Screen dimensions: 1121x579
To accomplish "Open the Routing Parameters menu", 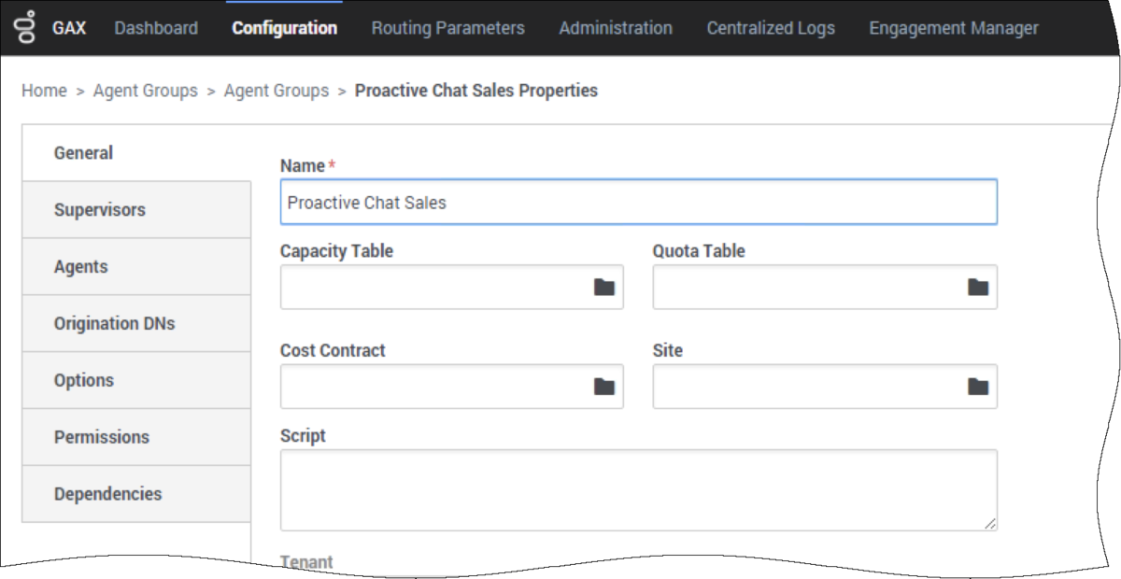I will (448, 28).
